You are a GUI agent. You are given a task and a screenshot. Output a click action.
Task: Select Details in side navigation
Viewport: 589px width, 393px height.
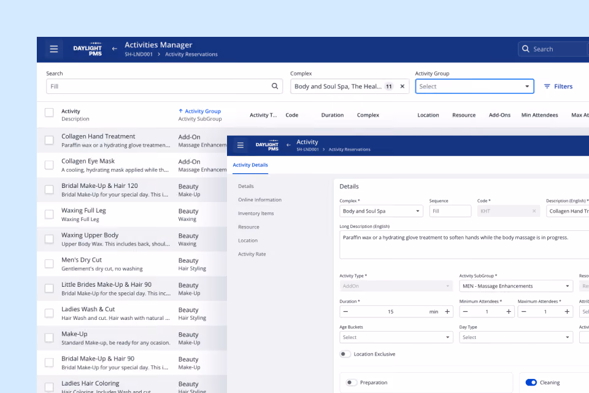(x=245, y=186)
